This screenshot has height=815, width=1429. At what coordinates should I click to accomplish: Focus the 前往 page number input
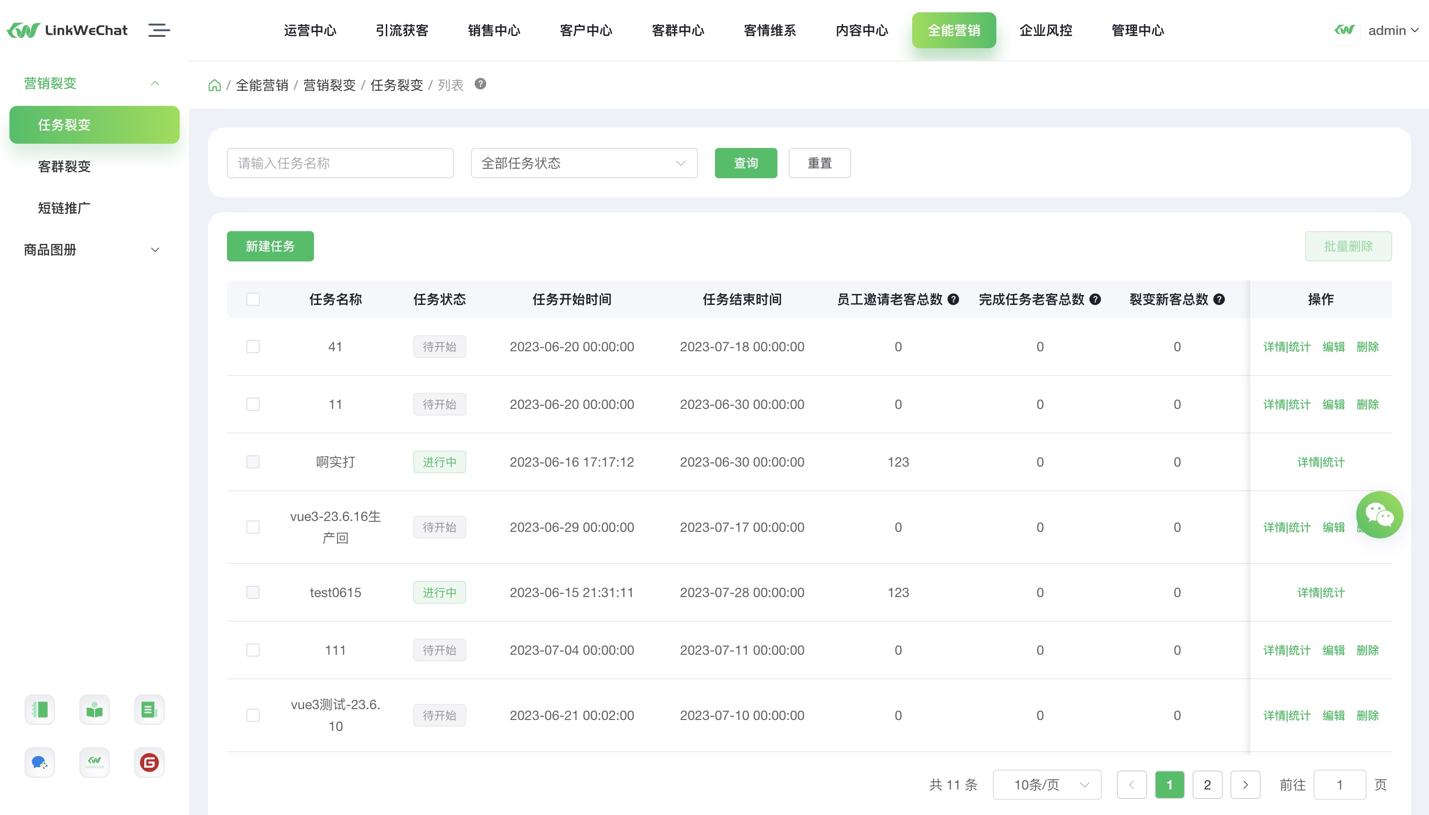[x=1340, y=785]
